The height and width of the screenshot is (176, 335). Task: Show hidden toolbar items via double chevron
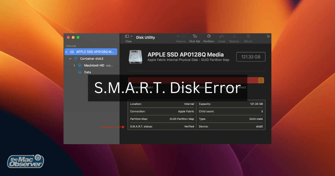click(268, 36)
